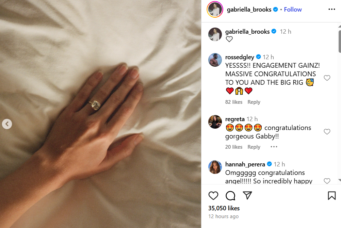This screenshot has height=228, width=341.
Task: Like hannah_perera's comment
Action: (327, 181)
